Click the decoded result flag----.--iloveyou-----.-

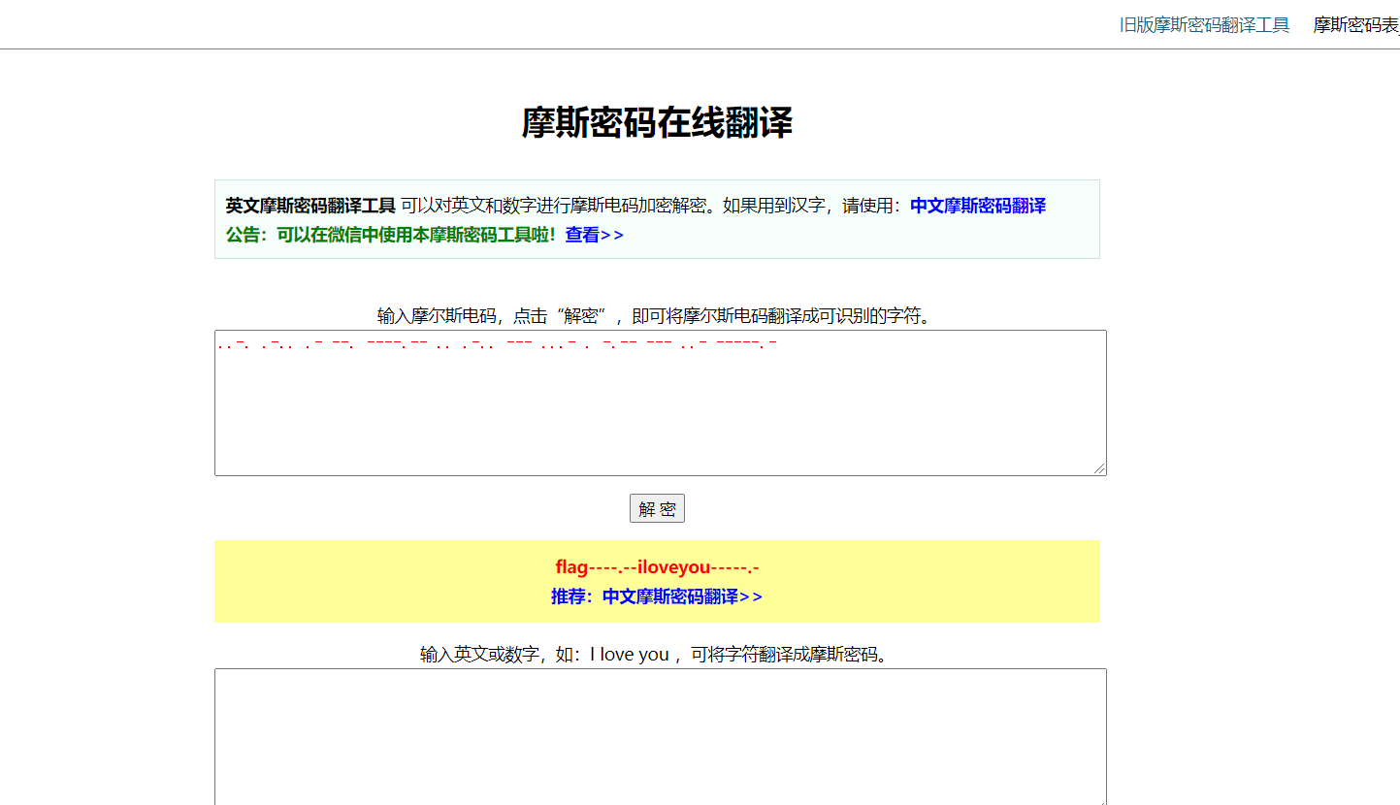tap(657, 567)
